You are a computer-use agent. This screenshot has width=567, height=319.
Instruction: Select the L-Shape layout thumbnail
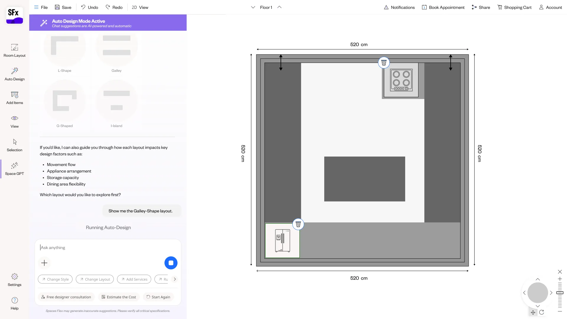tap(65, 50)
